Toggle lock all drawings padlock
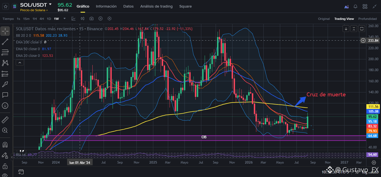Screen dimensions: 381x177 (5, 166)
